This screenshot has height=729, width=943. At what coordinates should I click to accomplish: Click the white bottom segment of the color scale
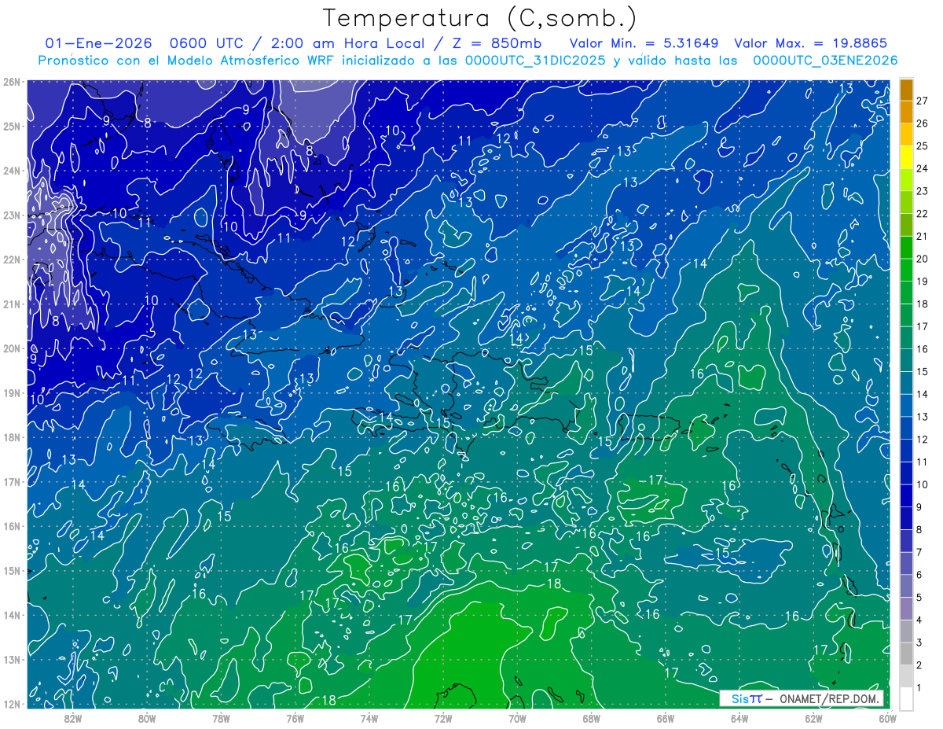(906, 698)
